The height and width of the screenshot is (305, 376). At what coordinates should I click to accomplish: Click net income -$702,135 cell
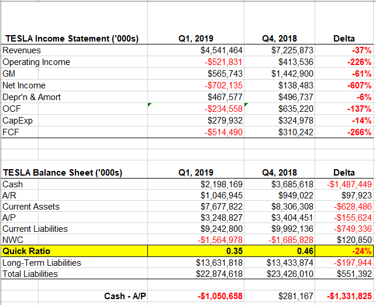[x=223, y=85]
